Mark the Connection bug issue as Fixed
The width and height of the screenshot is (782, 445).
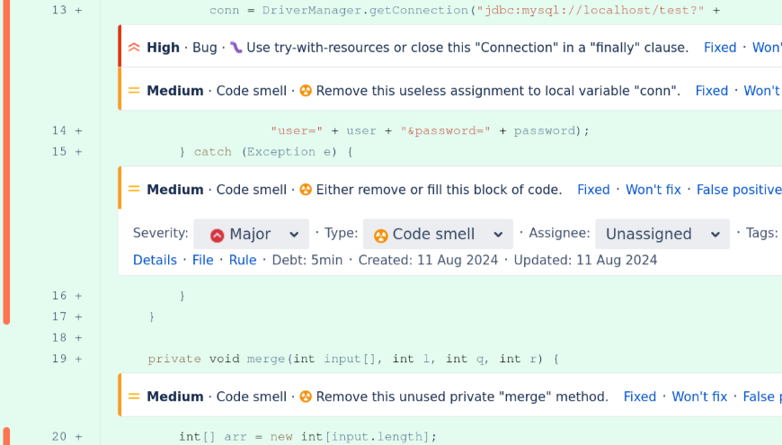[x=719, y=48]
